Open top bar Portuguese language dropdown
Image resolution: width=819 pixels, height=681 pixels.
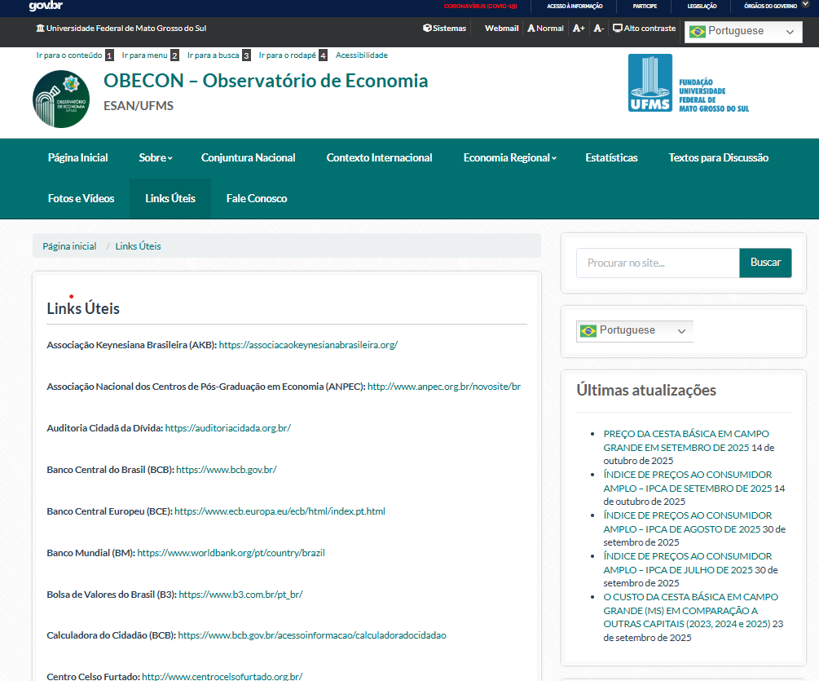[x=743, y=32]
